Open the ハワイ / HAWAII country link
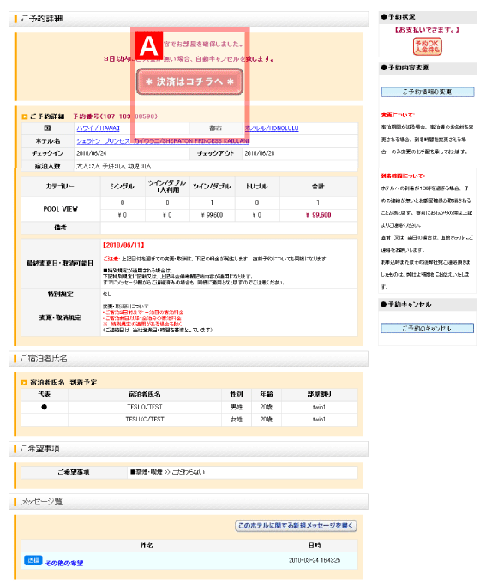This screenshot has height=585, width=486. coord(98,128)
